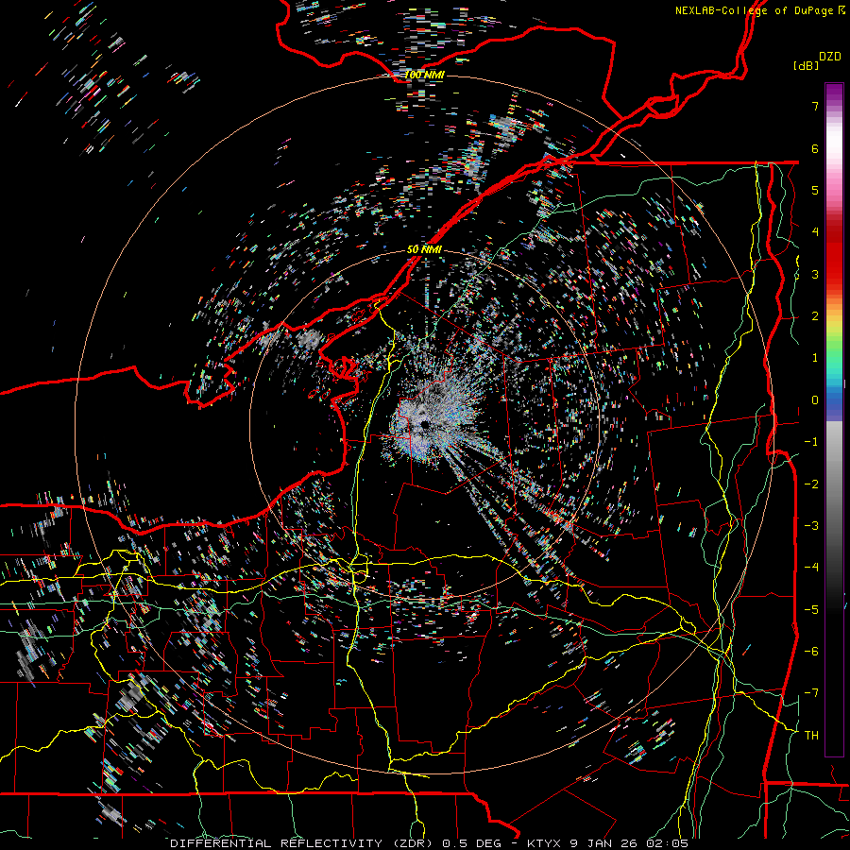This screenshot has width=850, height=850.
Task: Click the -2 value on color scale
Action: pos(811,484)
